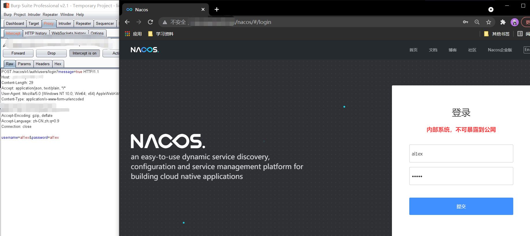Image resolution: width=530 pixels, height=236 pixels.
Task: Bookmark this page with the star icon
Action: click(488, 22)
